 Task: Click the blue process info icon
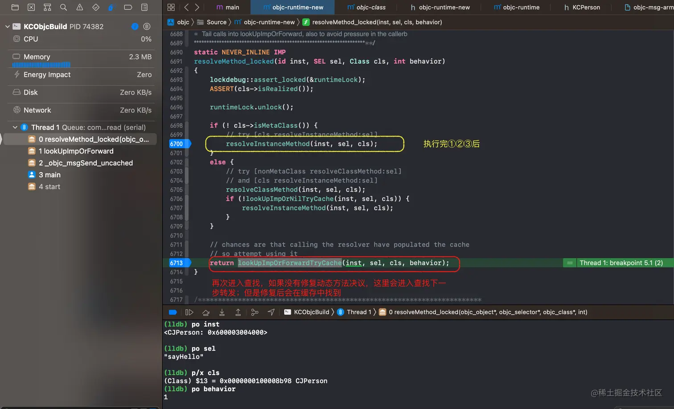pos(135,26)
